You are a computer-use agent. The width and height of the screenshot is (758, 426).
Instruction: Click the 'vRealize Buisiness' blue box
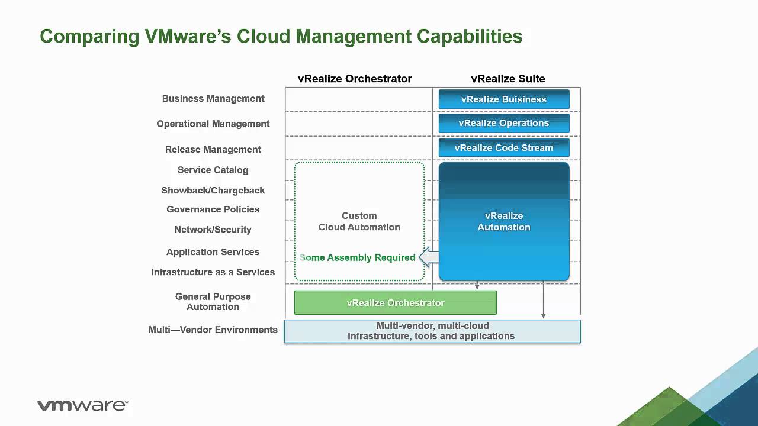(x=504, y=99)
